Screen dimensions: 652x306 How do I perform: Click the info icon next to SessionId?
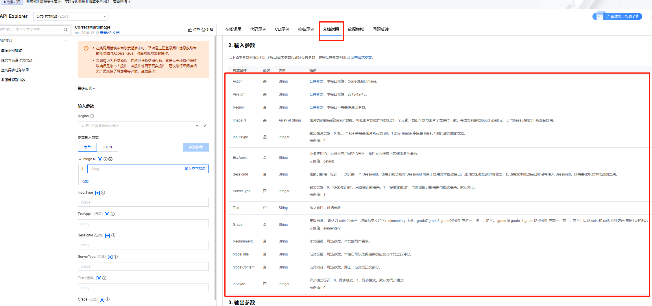click(x=113, y=235)
